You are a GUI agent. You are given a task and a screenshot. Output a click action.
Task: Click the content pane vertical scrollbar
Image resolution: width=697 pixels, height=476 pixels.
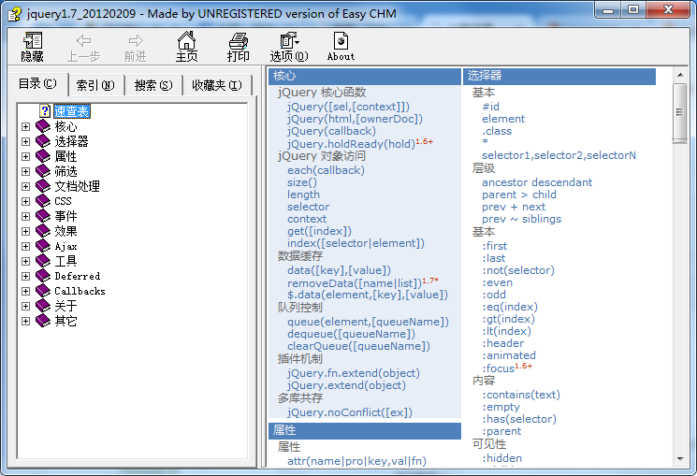point(680,281)
